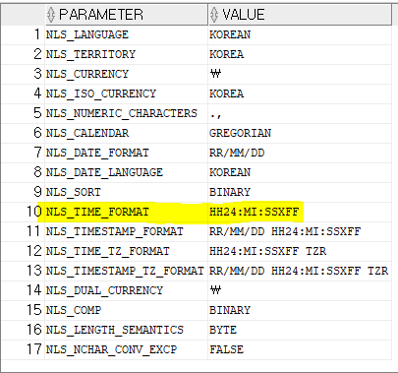Click the won symbol value of NLS_DUAL_CURRENCY
The width and height of the screenshot is (398, 373).
(x=300, y=290)
